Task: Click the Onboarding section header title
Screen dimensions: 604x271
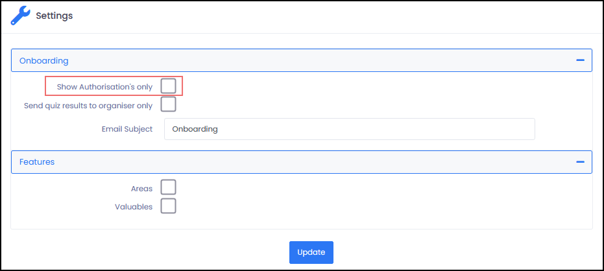Action: (44, 60)
